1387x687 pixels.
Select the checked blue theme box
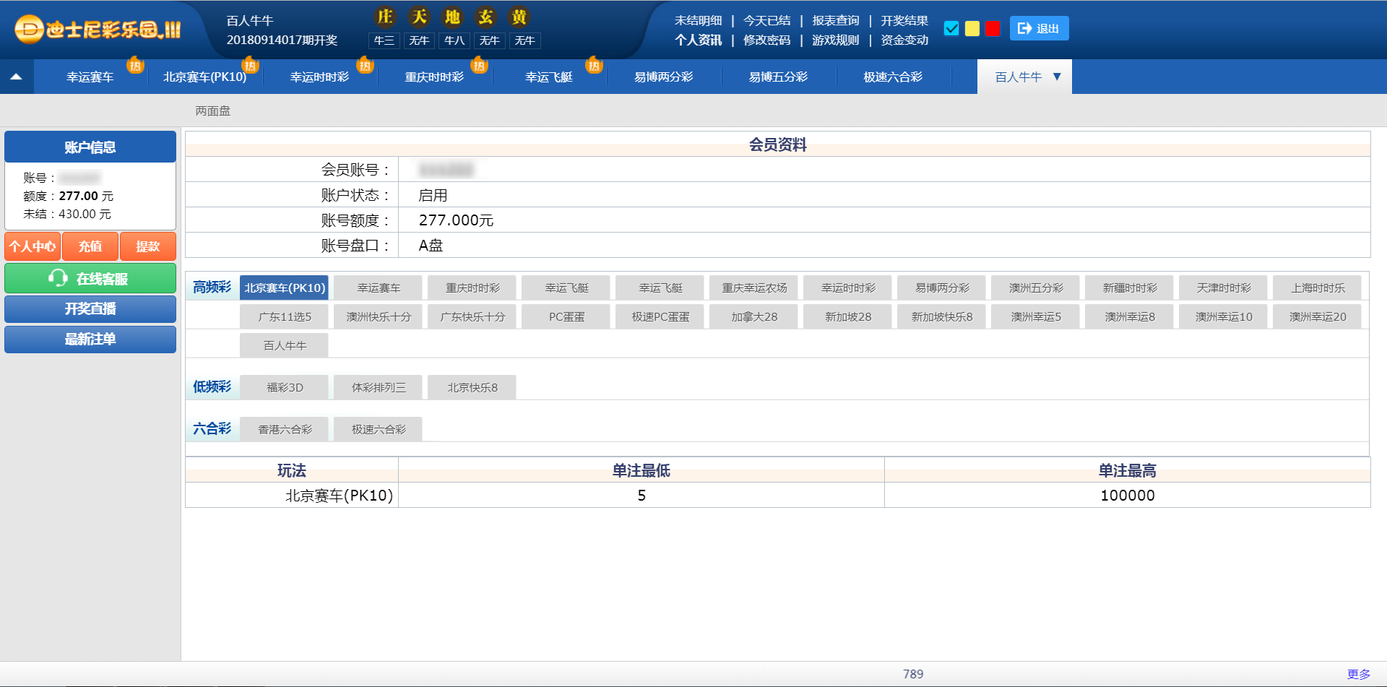951,28
